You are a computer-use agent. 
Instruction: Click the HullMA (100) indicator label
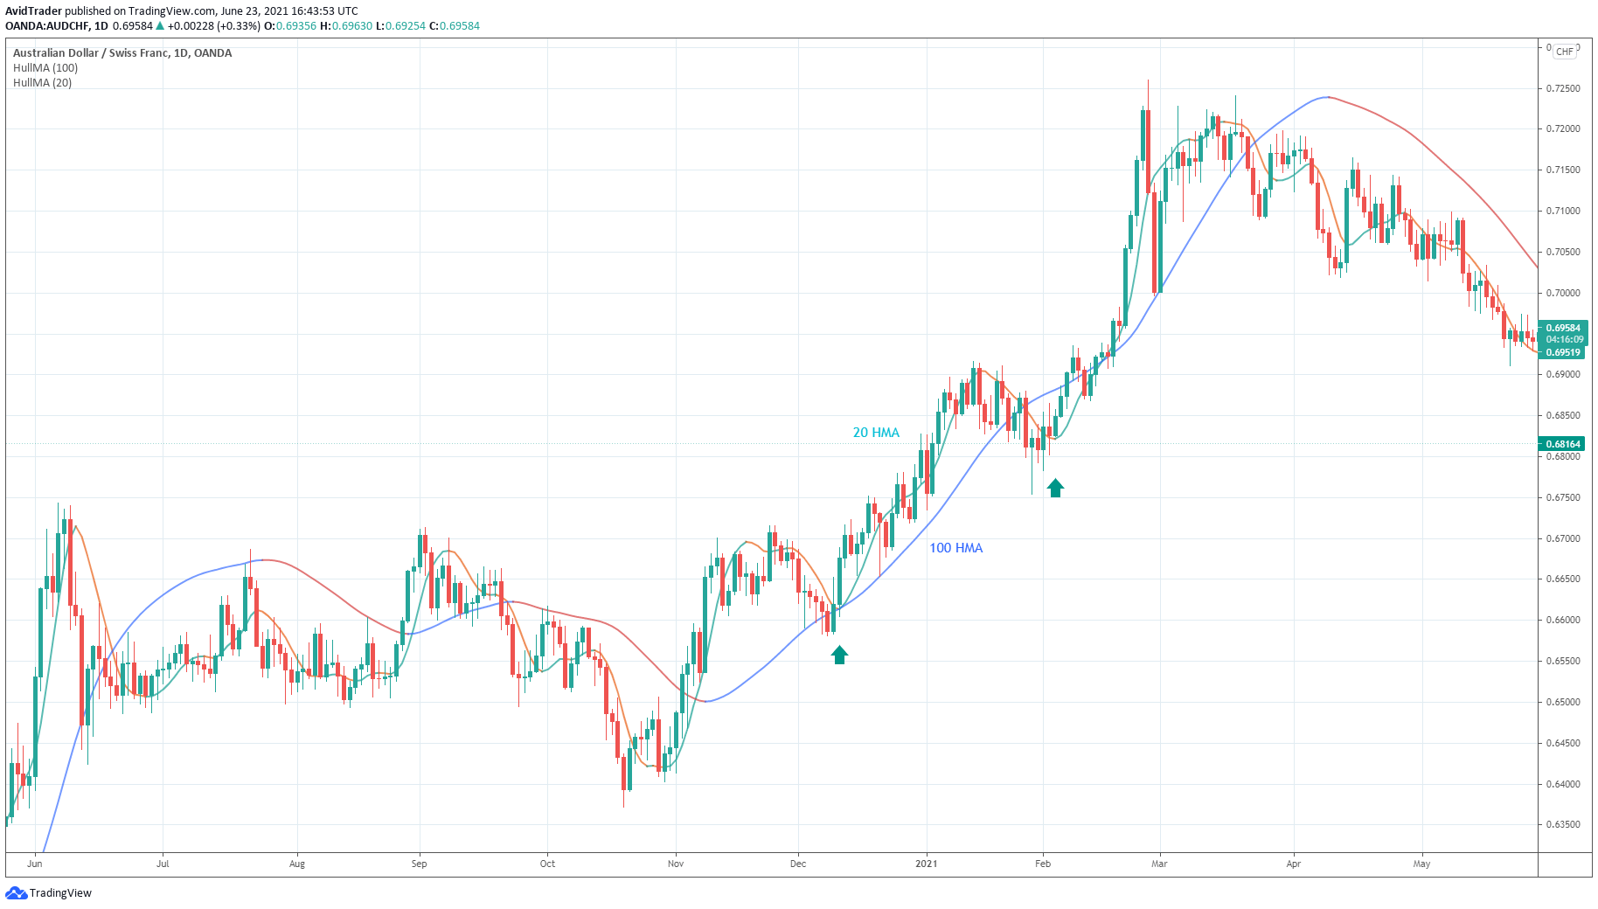point(45,67)
